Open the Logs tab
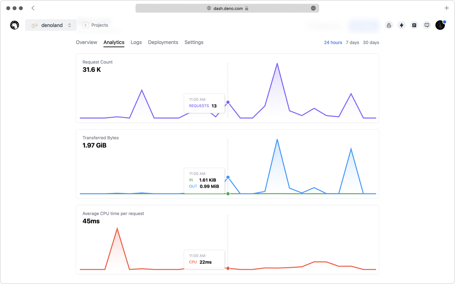The image size is (455, 284). pyautogui.click(x=136, y=42)
